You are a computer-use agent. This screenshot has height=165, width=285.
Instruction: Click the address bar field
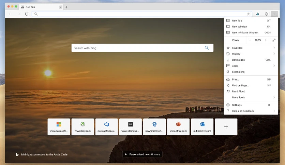142,14
